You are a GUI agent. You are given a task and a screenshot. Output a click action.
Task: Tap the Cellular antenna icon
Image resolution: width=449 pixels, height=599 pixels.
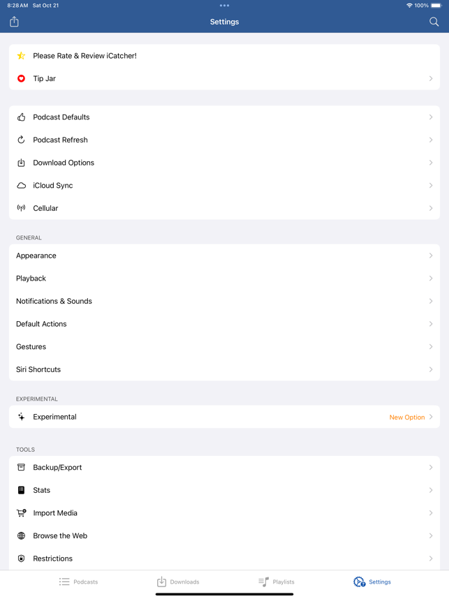(22, 208)
